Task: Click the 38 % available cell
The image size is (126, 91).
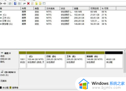Action: (x=104, y=24)
